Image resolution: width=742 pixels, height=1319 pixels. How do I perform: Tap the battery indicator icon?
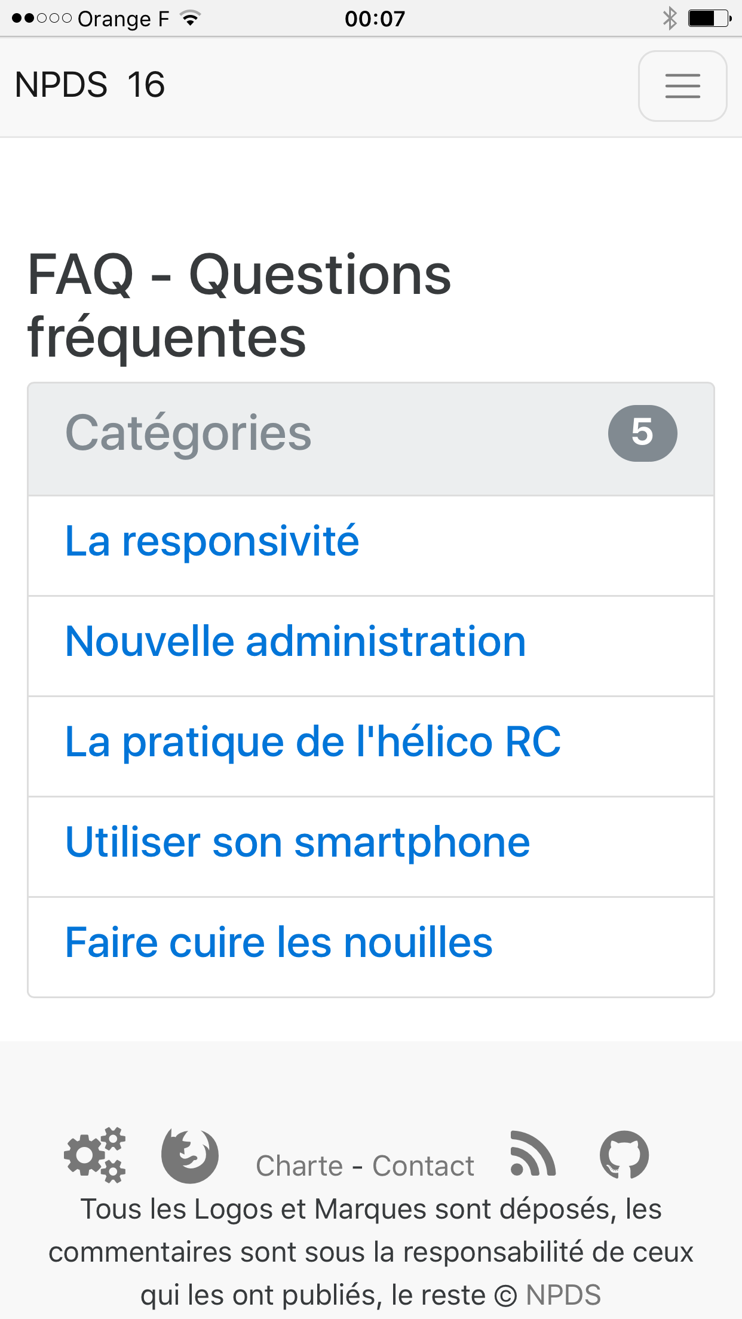tap(710, 19)
